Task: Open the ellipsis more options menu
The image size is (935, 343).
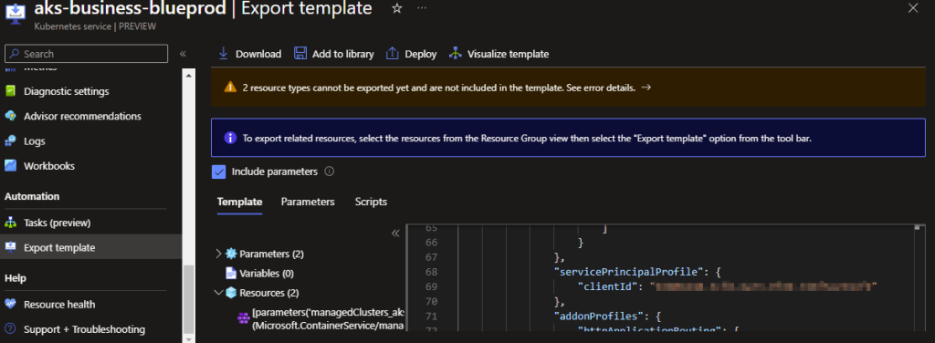Action: point(422,9)
